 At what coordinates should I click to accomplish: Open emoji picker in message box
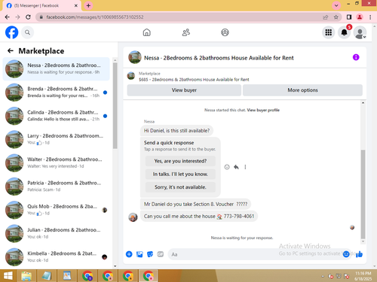click(x=346, y=254)
